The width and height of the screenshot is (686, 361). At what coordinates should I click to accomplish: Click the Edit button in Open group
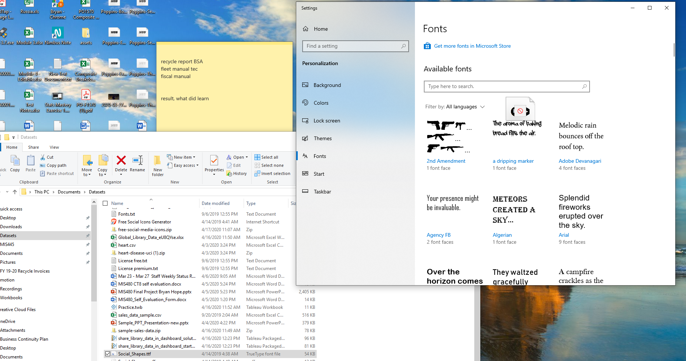pos(234,165)
